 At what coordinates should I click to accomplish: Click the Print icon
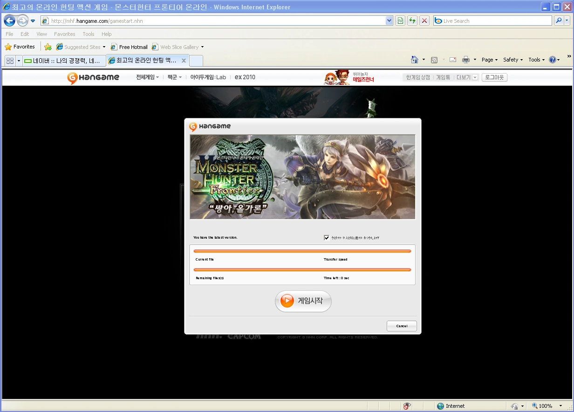[x=466, y=60]
